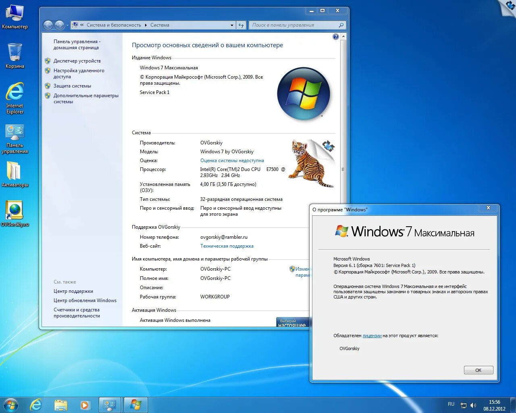Open the Корзина recycle bin icon

[15, 56]
